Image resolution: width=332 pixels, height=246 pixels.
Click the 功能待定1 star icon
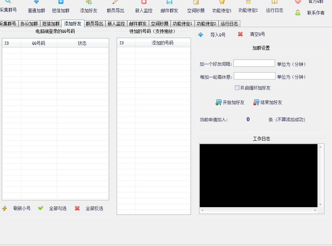click(x=222, y=2)
